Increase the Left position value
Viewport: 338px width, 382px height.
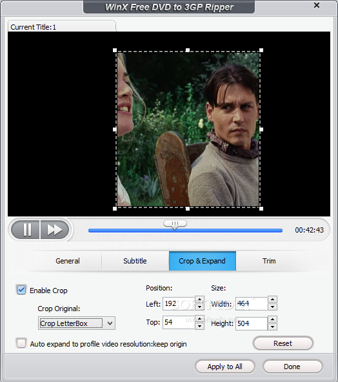[200, 300]
